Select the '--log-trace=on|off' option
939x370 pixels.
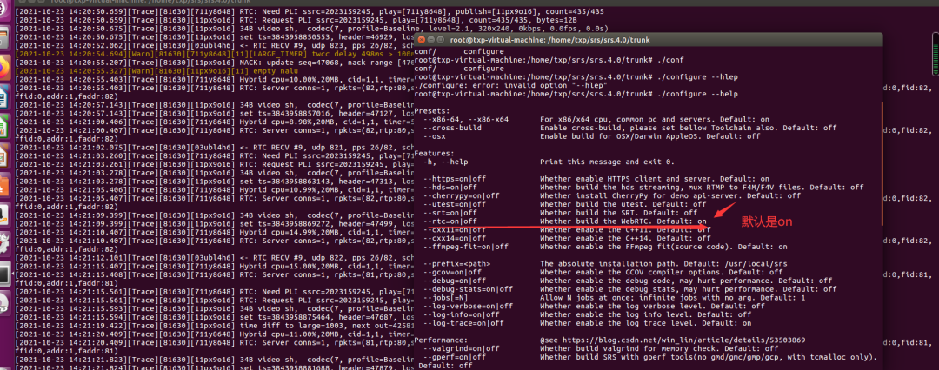click(x=463, y=323)
